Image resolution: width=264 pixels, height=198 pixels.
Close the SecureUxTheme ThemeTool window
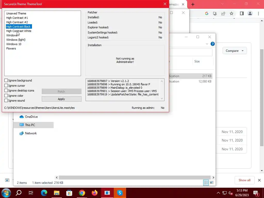point(165,4)
